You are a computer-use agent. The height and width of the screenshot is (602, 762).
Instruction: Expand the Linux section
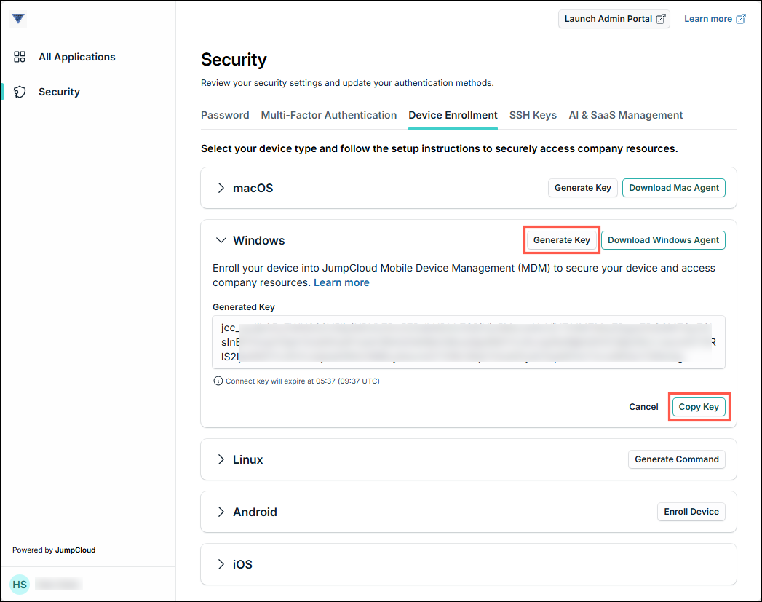point(221,459)
